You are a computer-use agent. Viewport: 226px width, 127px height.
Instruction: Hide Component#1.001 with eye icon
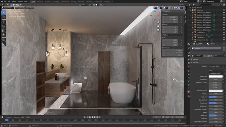(224, 35)
